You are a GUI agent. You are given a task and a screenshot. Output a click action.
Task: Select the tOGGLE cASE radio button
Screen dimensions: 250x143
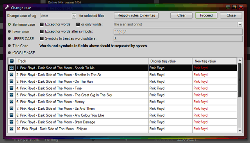coord(9,52)
